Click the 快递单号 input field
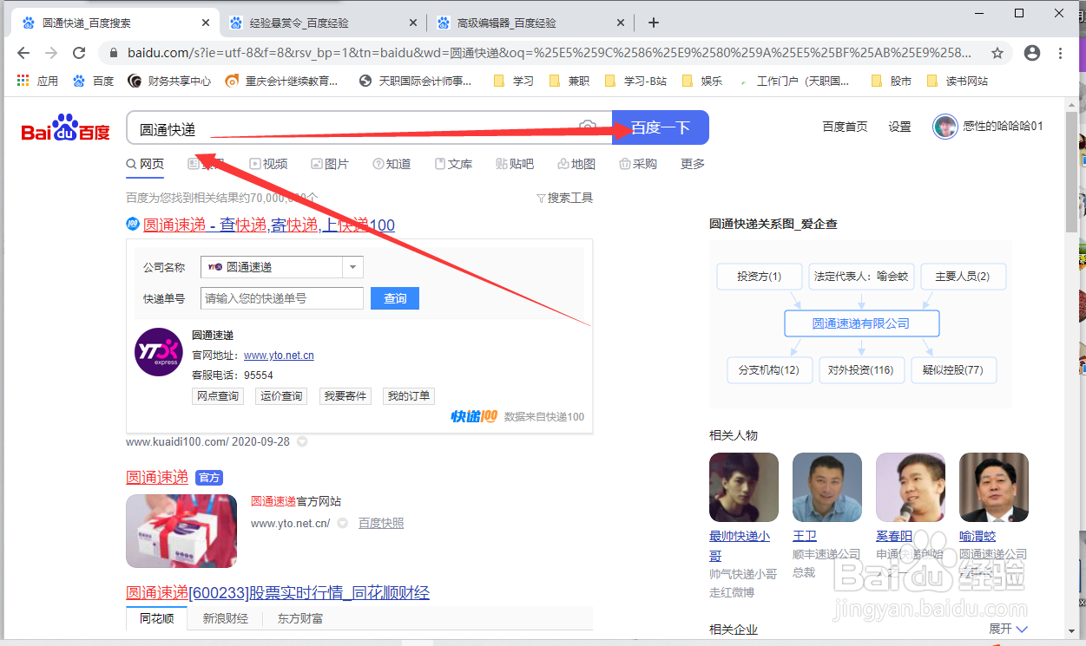This screenshot has height=646, width=1086. click(282, 298)
